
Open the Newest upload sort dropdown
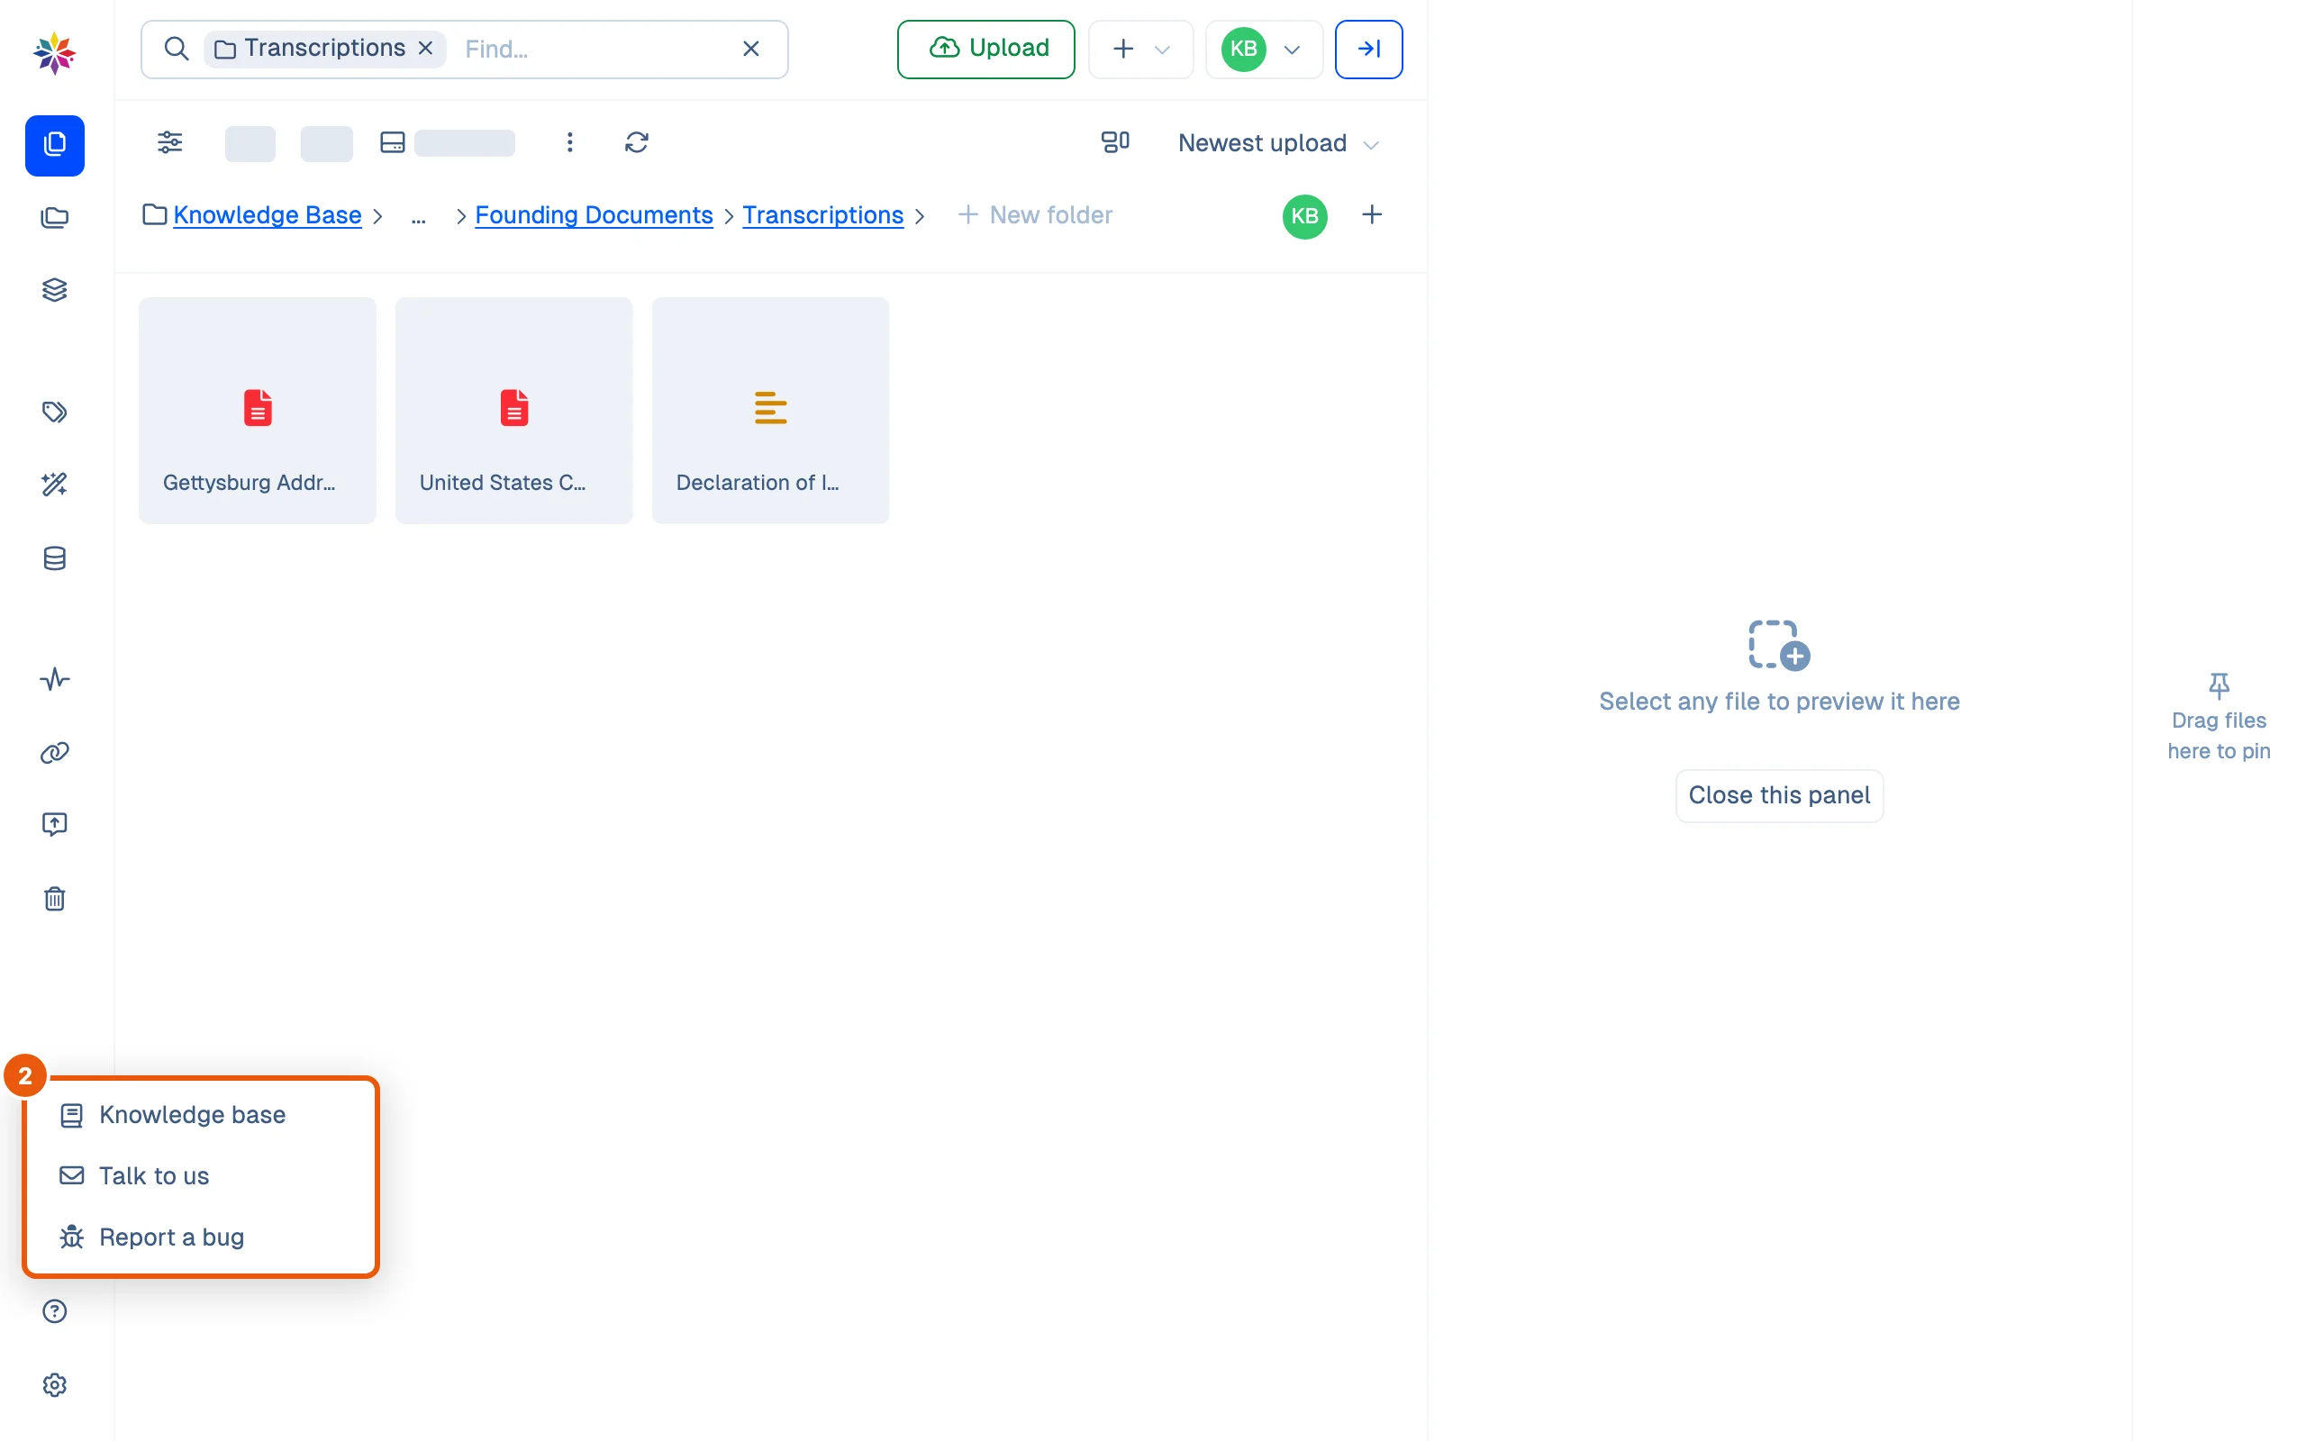point(1278,143)
